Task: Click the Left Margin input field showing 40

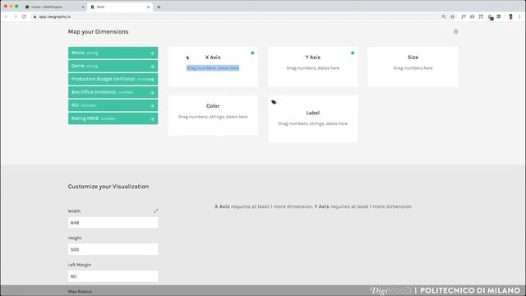Action: coord(113,276)
